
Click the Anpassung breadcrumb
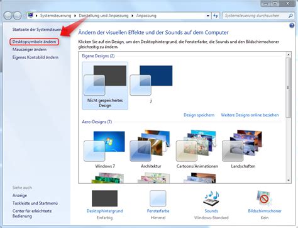[146, 16]
